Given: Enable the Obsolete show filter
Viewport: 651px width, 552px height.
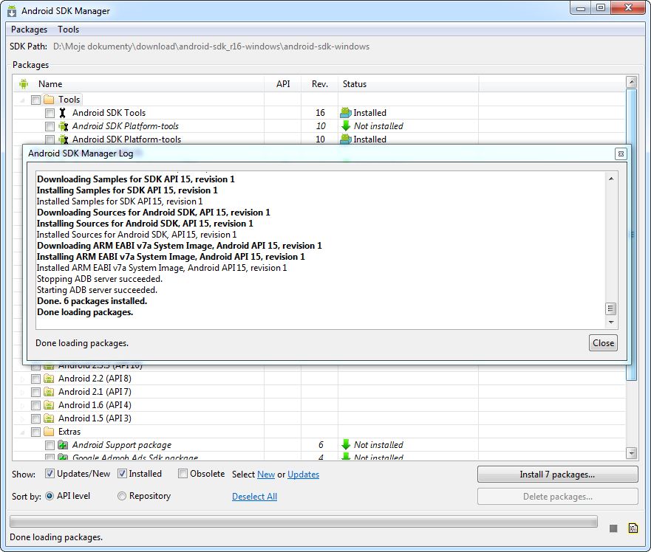Looking at the screenshot, I should point(183,474).
